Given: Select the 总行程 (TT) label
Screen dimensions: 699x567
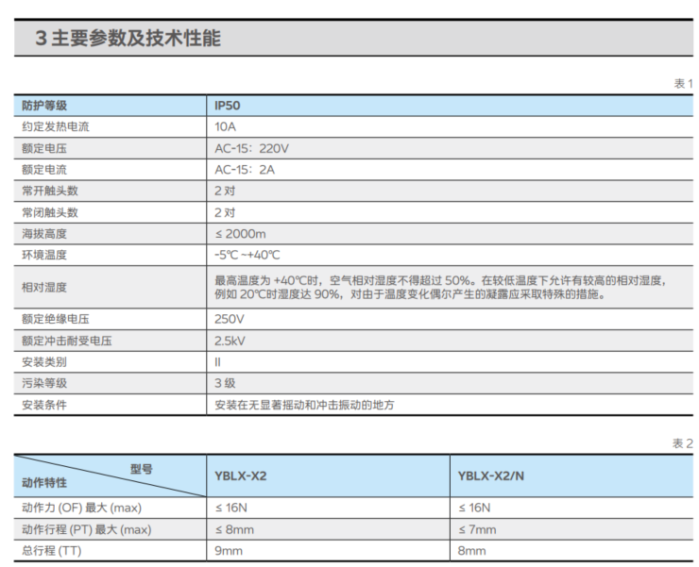Looking at the screenshot, I should [x=52, y=551].
